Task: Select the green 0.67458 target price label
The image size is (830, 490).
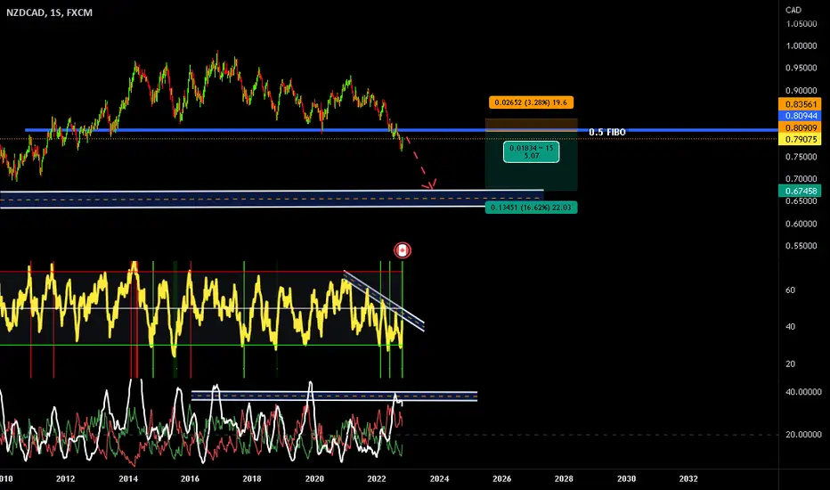Action: point(800,191)
